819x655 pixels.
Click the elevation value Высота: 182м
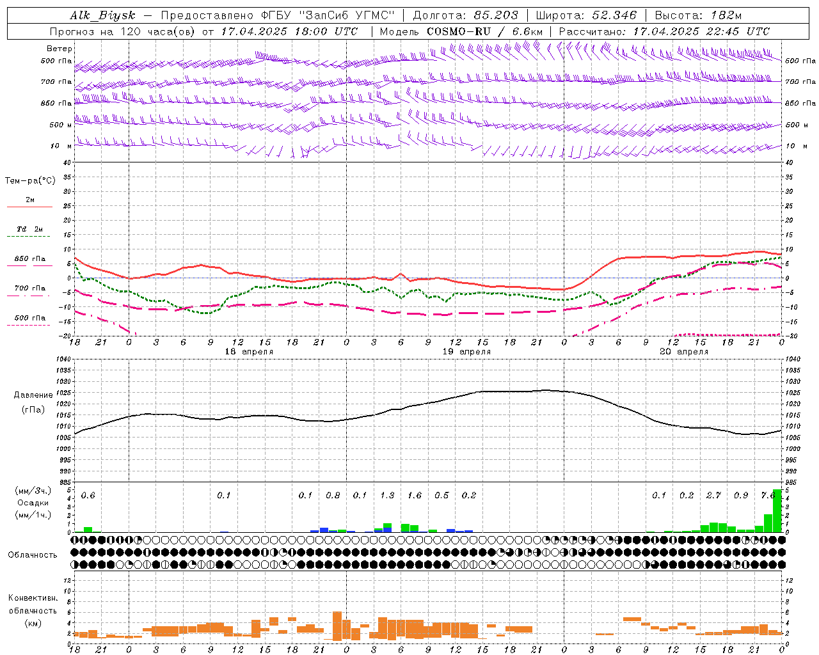[698, 15]
